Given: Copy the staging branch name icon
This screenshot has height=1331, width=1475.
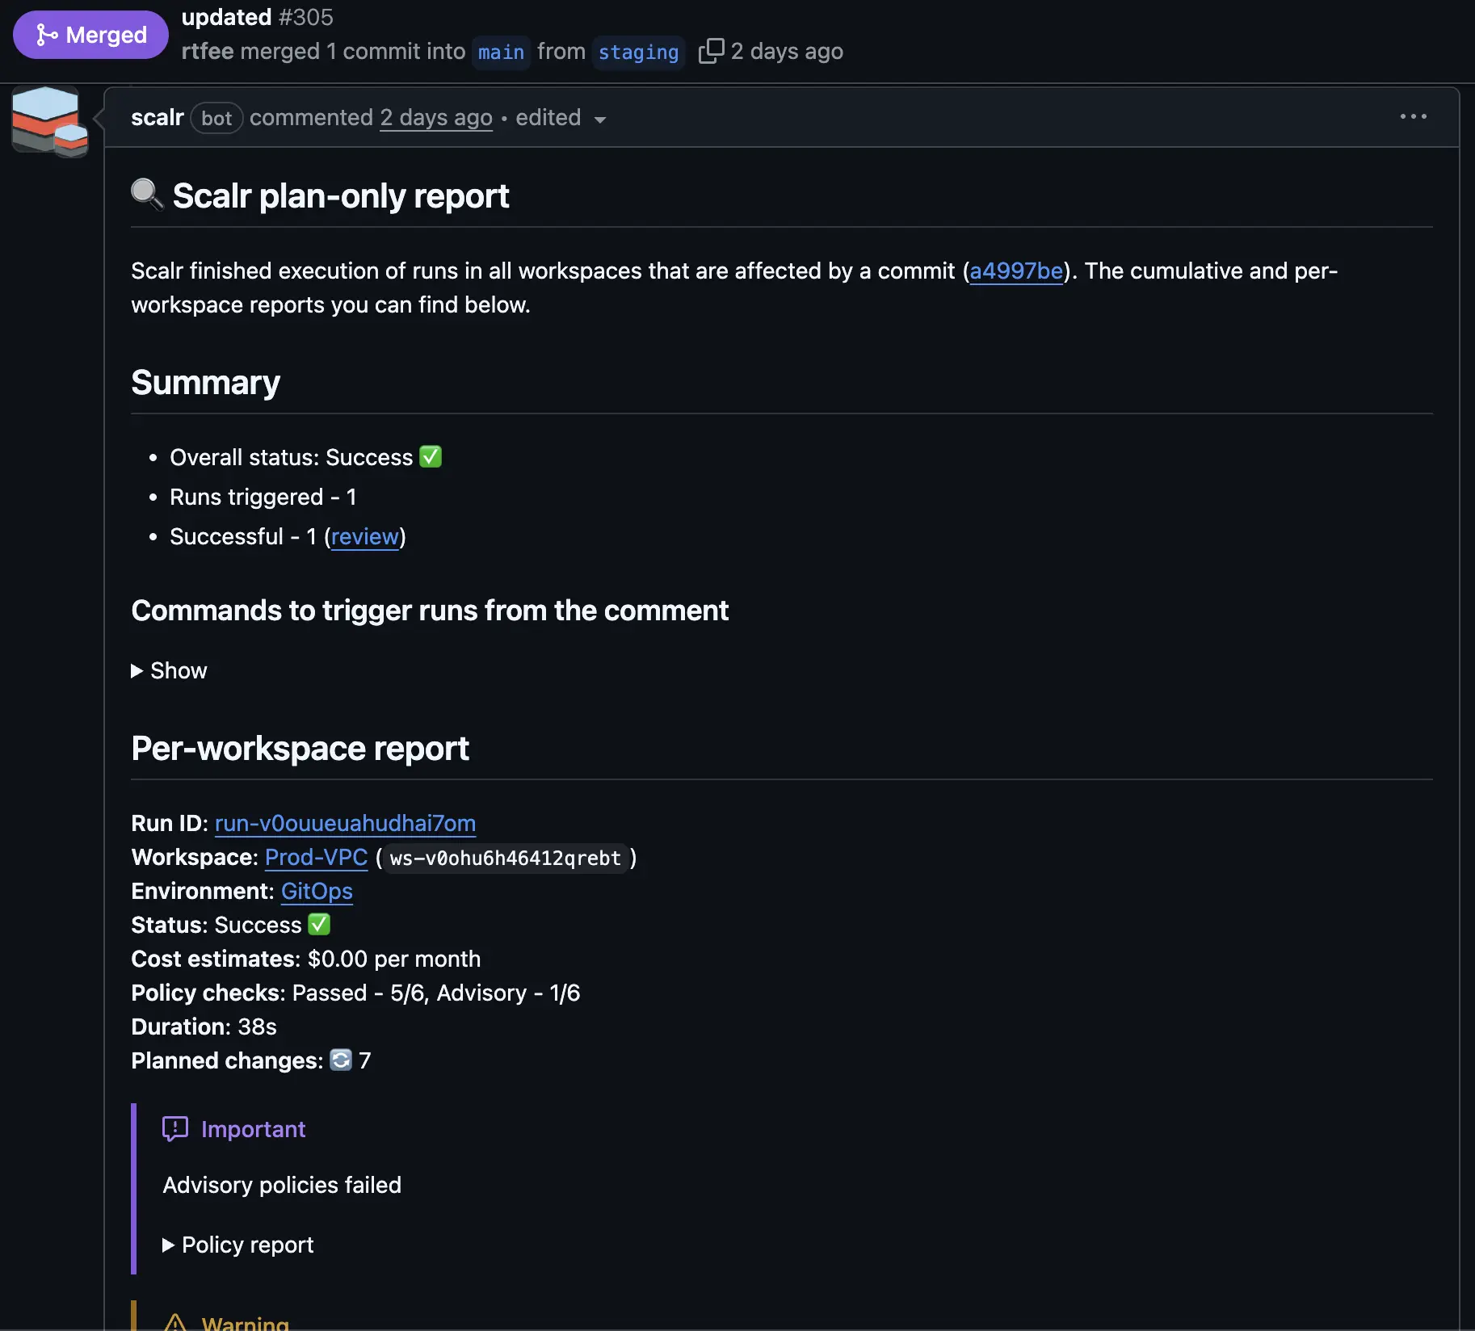Looking at the screenshot, I should click(x=711, y=51).
